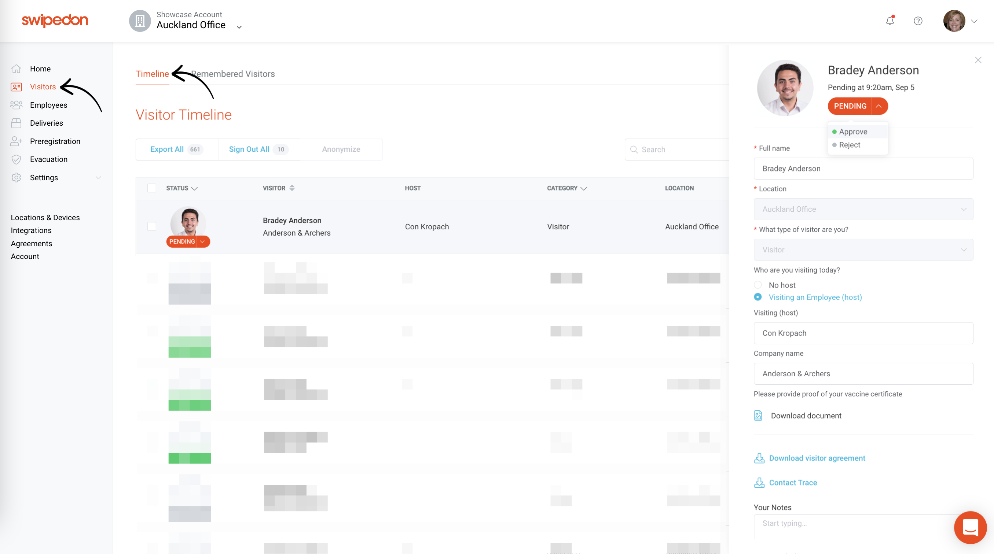Open Preregistration in sidebar
The image size is (994, 554).
[x=55, y=141]
